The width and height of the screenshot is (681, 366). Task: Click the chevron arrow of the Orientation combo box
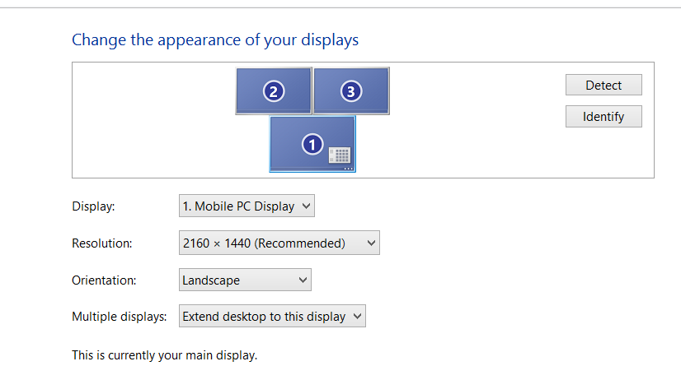(303, 280)
